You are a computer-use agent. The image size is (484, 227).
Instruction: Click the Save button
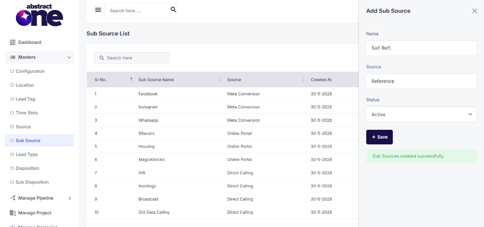point(380,137)
